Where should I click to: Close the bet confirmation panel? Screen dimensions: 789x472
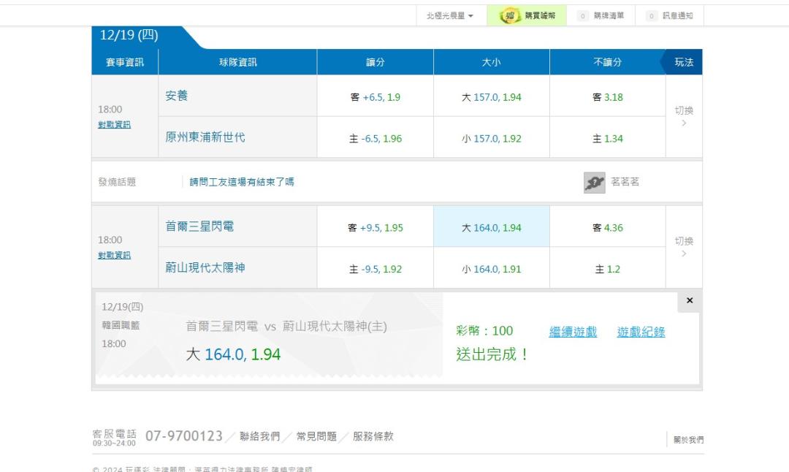point(690,300)
